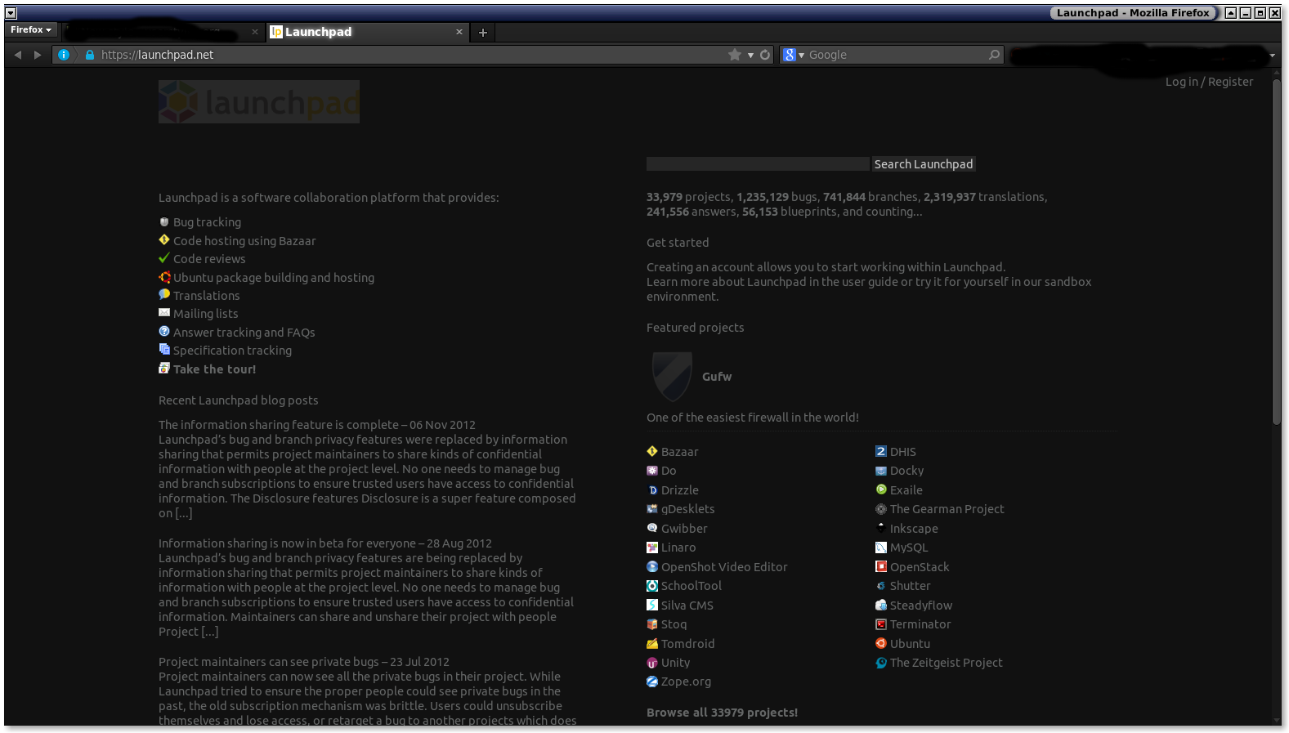Click the MySQL project icon
This screenshot has width=1289, height=733.
[881, 548]
